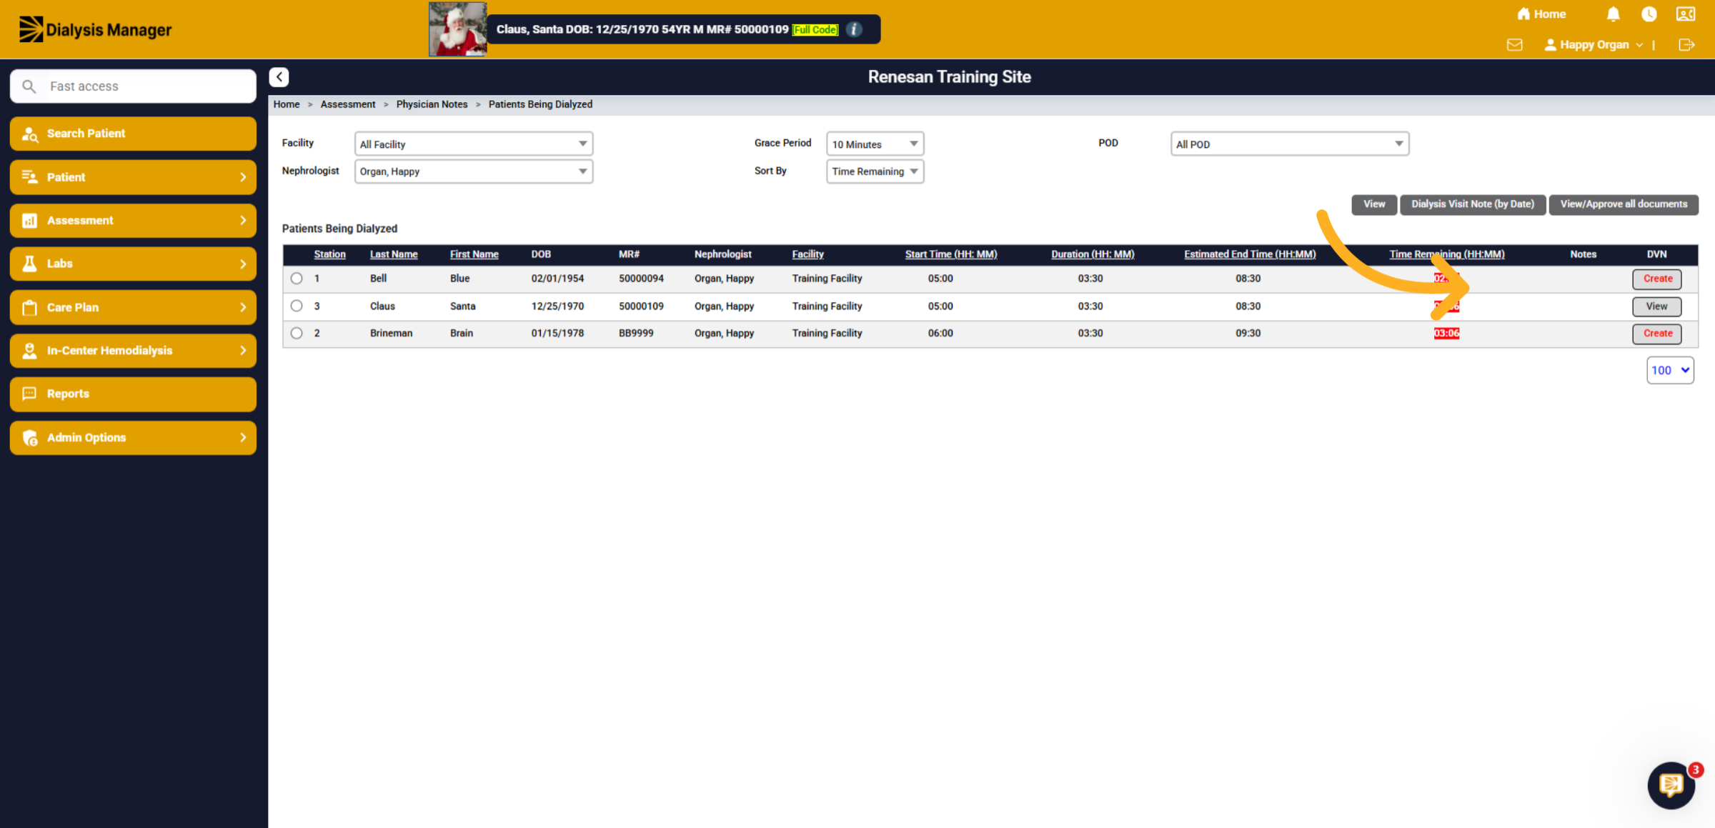Select radio button for Brineman, Brain
Image resolution: width=1715 pixels, height=828 pixels.
click(x=297, y=333)
